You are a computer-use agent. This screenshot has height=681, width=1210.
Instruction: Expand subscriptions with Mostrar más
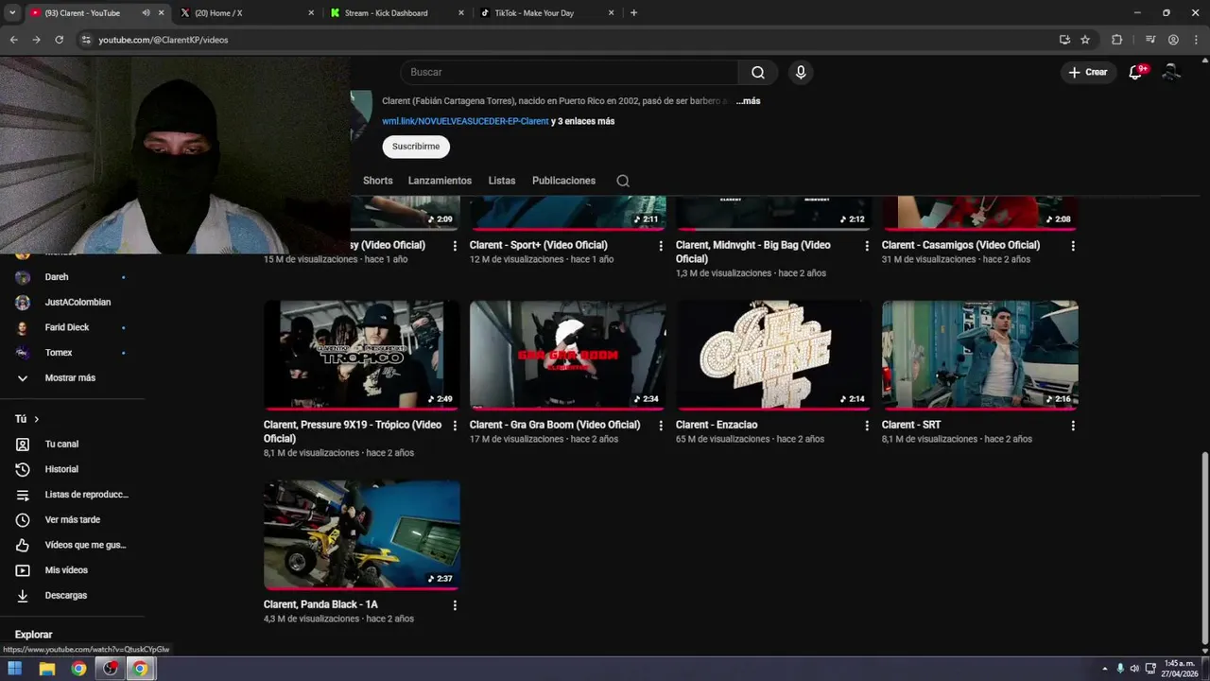pos(72,378)
